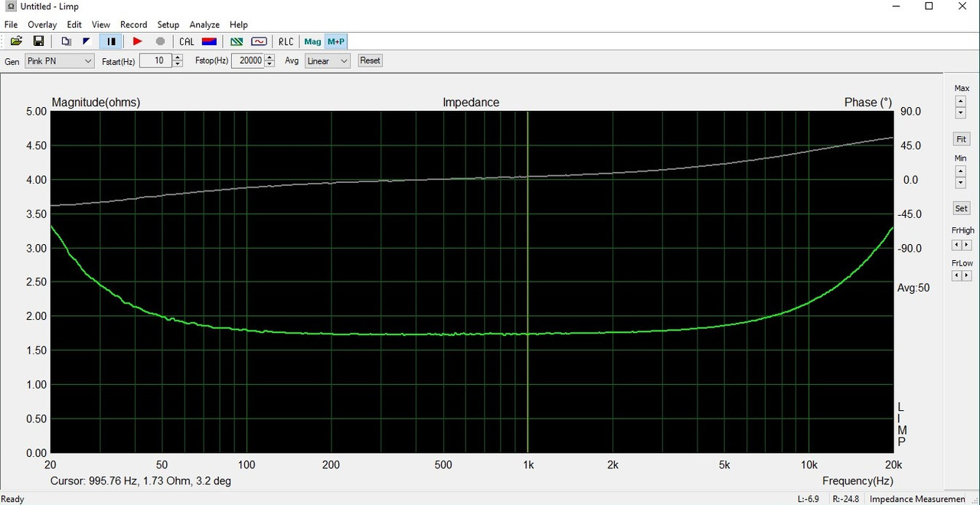The image size is (980, 505).
Task: Raise the graph Min with the up arrow
Action: point(960,171)
